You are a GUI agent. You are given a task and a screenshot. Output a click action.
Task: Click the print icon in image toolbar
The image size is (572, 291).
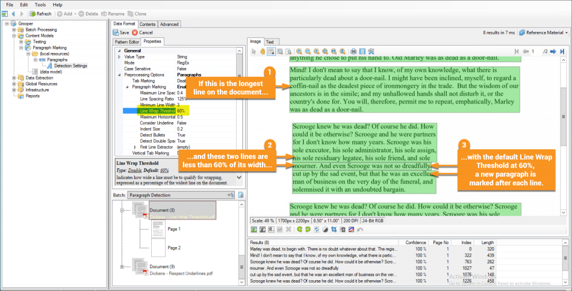click(353, 51)
